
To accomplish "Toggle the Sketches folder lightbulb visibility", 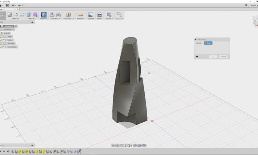I will tap(1, 44).
